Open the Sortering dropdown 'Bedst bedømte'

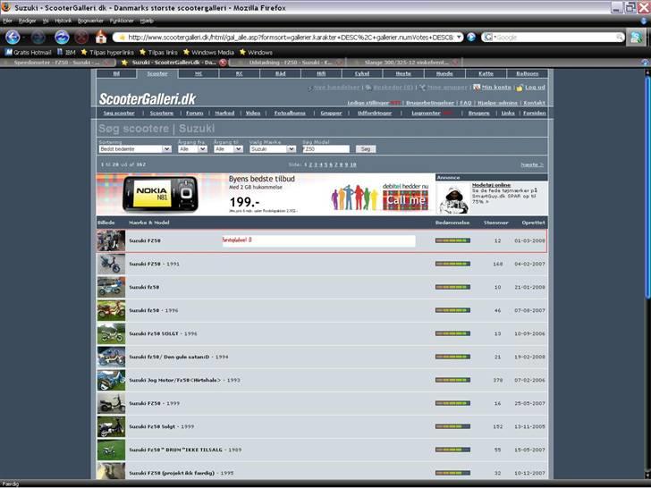point(134,149)
